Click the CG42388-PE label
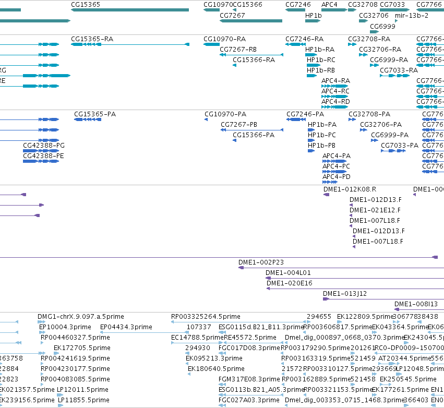 coord(43,156)
